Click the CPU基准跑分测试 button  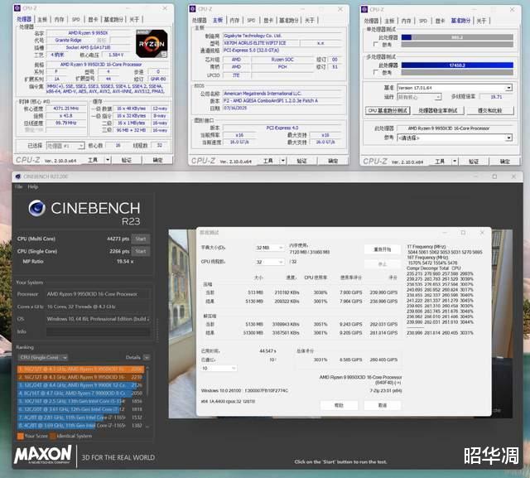pyautogui.click(x=388, y=110)
